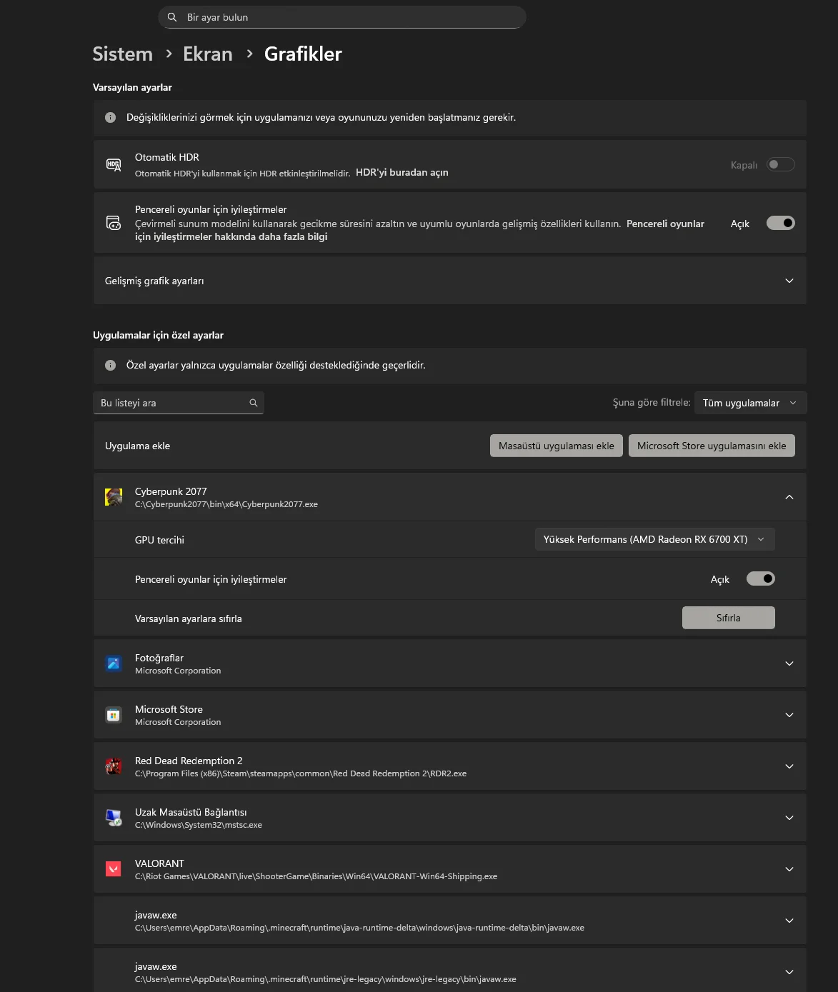838x992 pixels.
Task: Expand the Gelişmiş grafik ayarları section
Action: coord(449,281)
